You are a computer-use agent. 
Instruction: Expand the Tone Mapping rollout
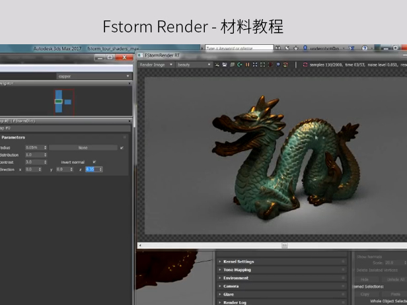coord(237,270)
